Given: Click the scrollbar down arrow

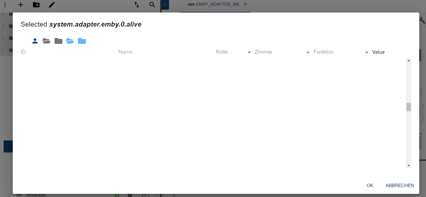Looking at the screenshot, I should point(409,166).
